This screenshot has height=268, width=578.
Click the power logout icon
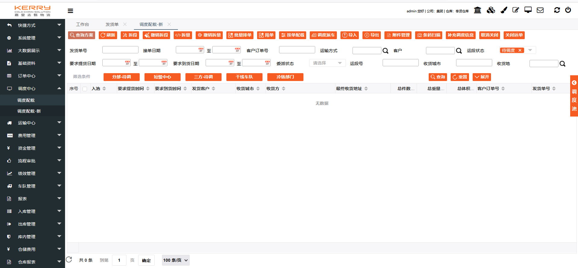[568, 10]
